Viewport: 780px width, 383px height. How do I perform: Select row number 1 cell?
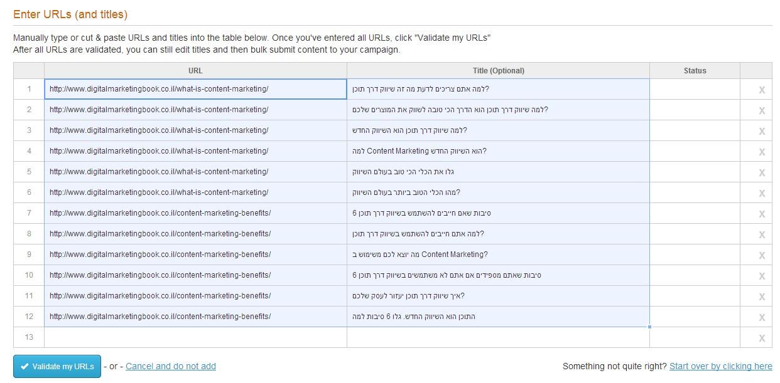29,89
